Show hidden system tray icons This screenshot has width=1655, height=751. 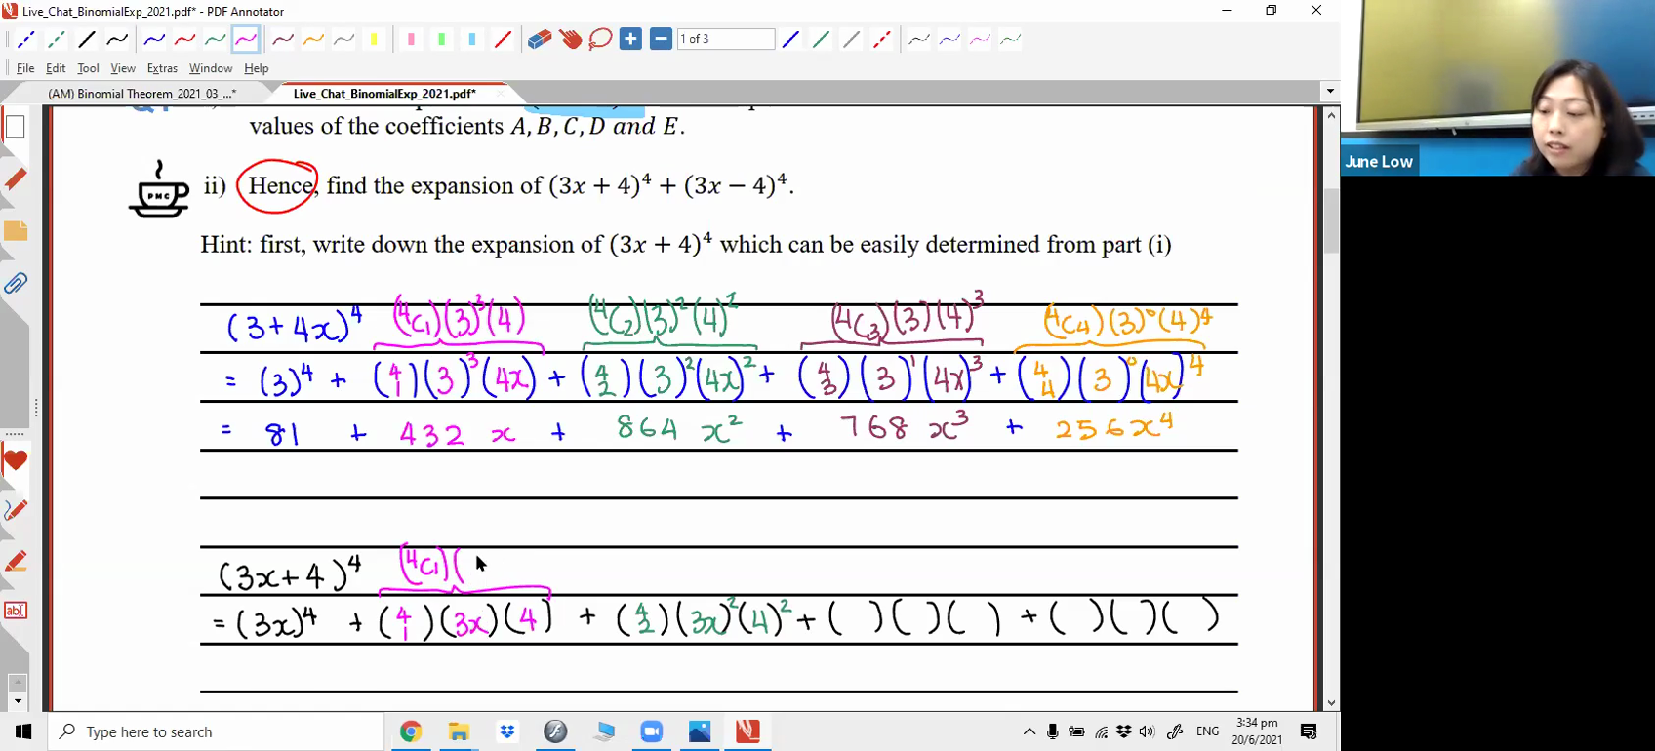(x=1029, y=731)
